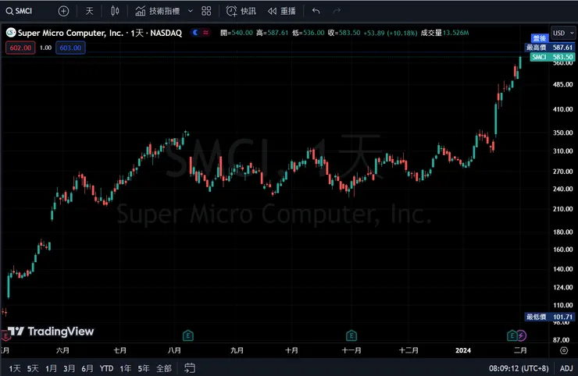Viewport: 578px width, 376px height.
Task: Click the 最低價 101.71 price label
Action: 550,317
